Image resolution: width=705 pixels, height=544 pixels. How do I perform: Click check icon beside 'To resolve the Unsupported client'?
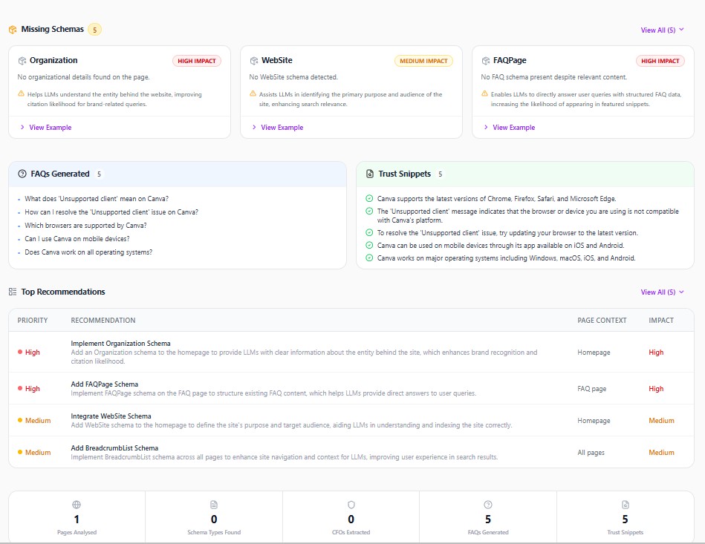point(369,233)
